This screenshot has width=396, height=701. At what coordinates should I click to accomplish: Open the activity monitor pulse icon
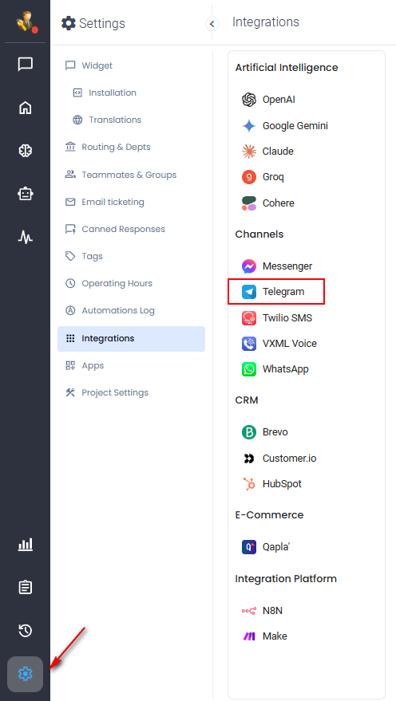pos(25,237)
